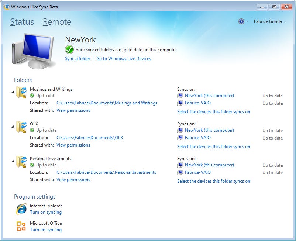Screen dimensions: 296x241
Task: View permissions for the OLX folder
Action: click(x=73, y=145)
